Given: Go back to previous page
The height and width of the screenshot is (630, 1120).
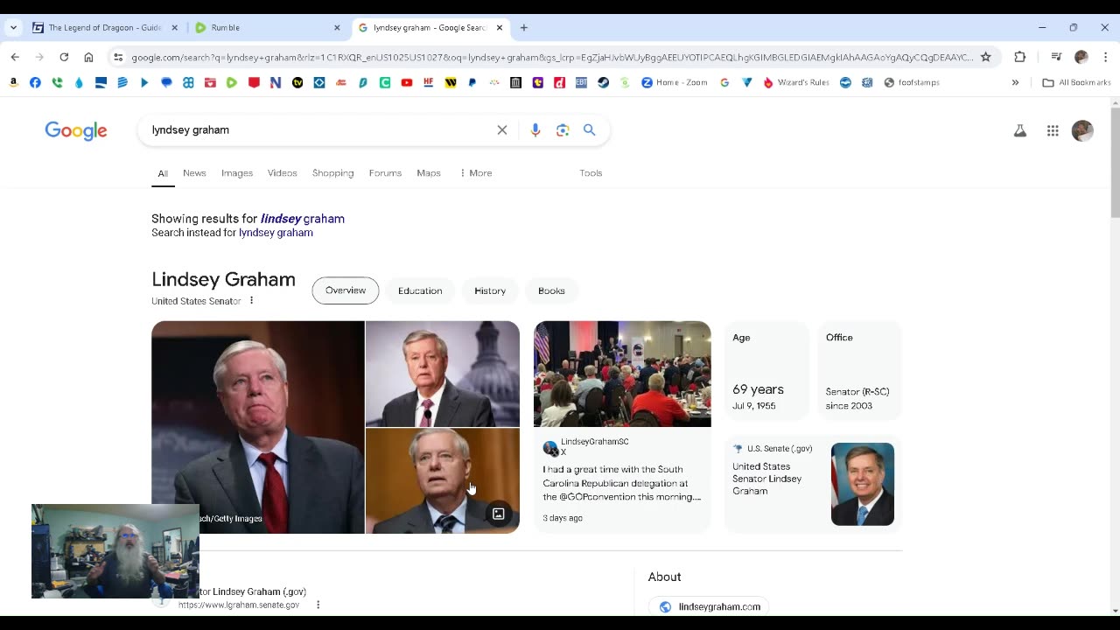Looking at the screenshot, I should (x=15, y=57).
